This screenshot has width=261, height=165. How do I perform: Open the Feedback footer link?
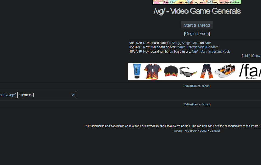point(191,131)
